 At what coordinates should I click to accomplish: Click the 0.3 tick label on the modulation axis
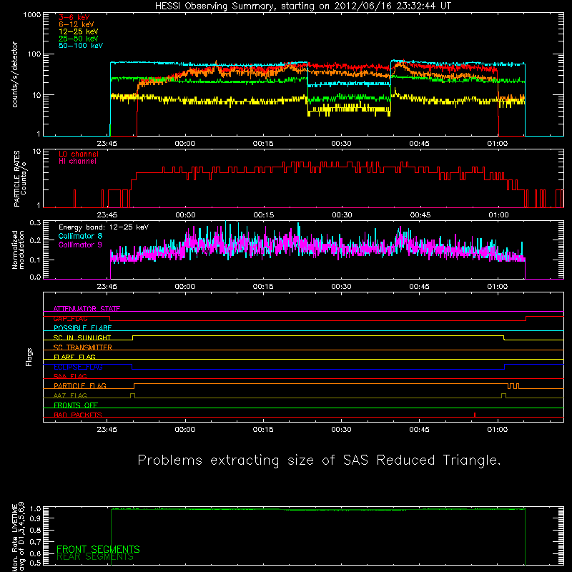click(x=35, y=223)
